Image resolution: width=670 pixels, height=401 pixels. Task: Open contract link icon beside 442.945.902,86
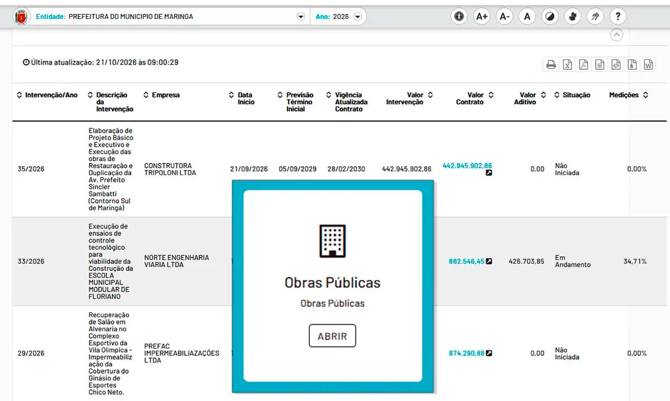[489, 173]
